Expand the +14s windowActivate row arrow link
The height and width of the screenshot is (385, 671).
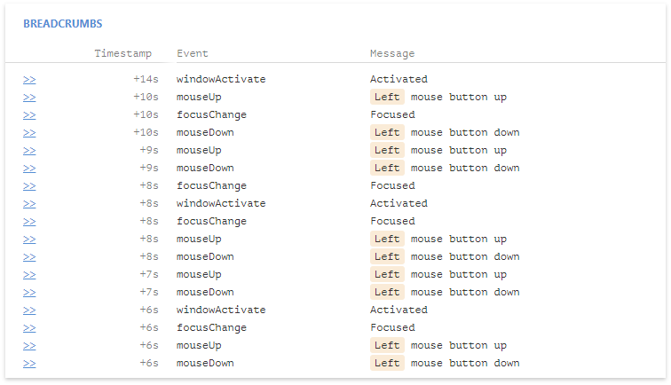[x=29, y=80]
